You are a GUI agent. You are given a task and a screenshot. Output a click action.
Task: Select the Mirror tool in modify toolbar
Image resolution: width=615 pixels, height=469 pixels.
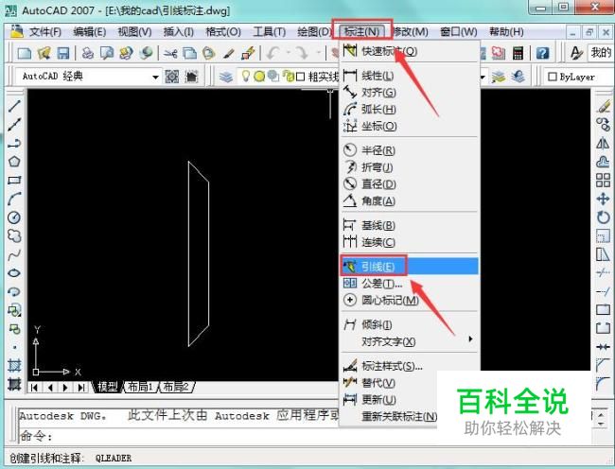(x=603, y=144)
